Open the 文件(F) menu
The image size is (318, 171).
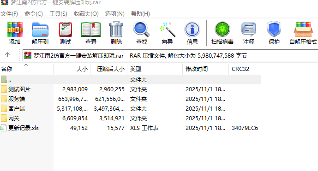[x=9, y=14]
